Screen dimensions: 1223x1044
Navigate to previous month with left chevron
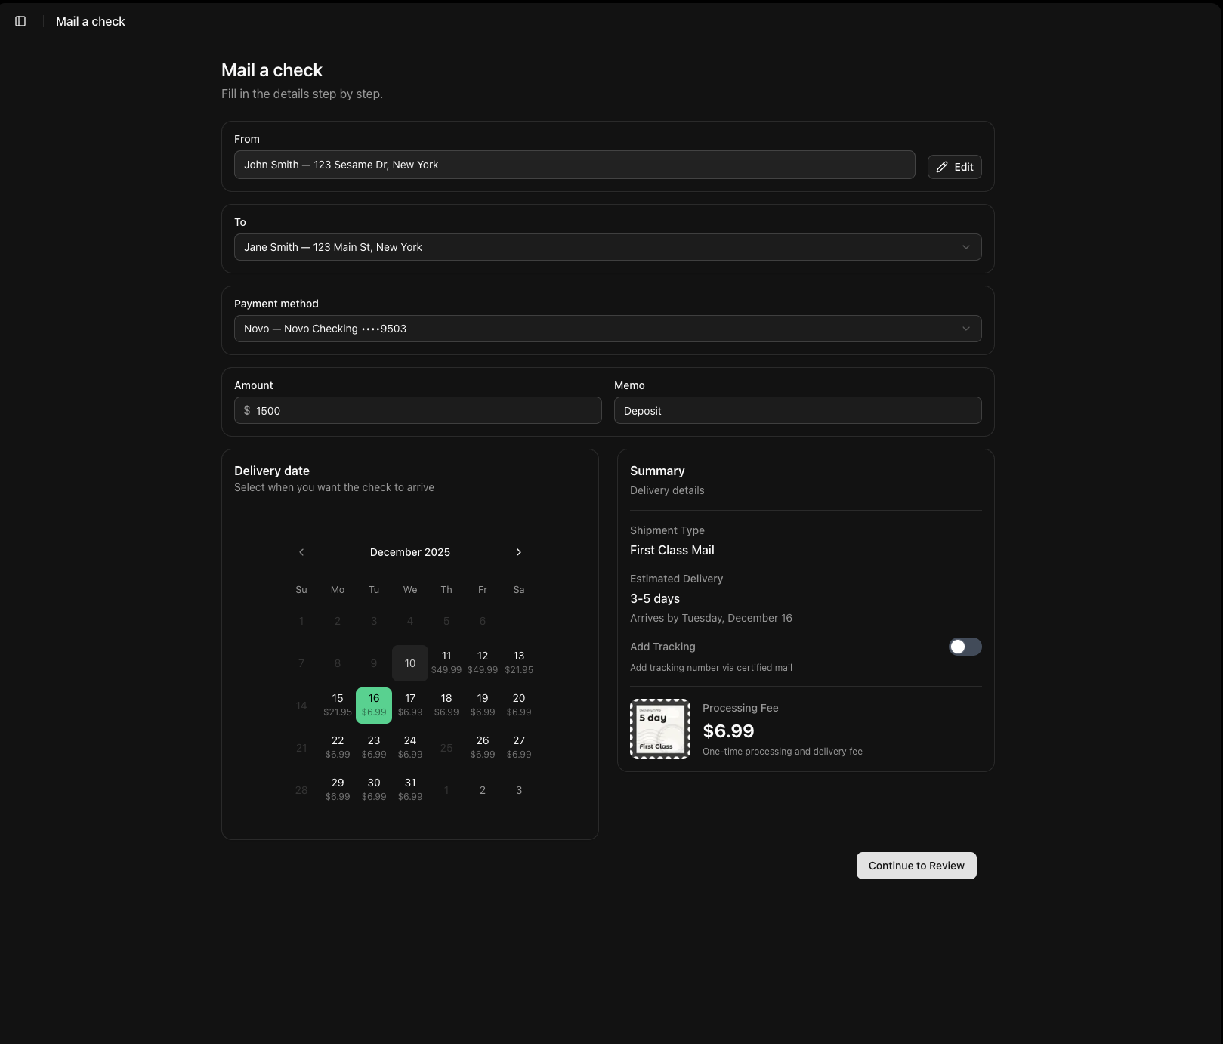(301, 552)
